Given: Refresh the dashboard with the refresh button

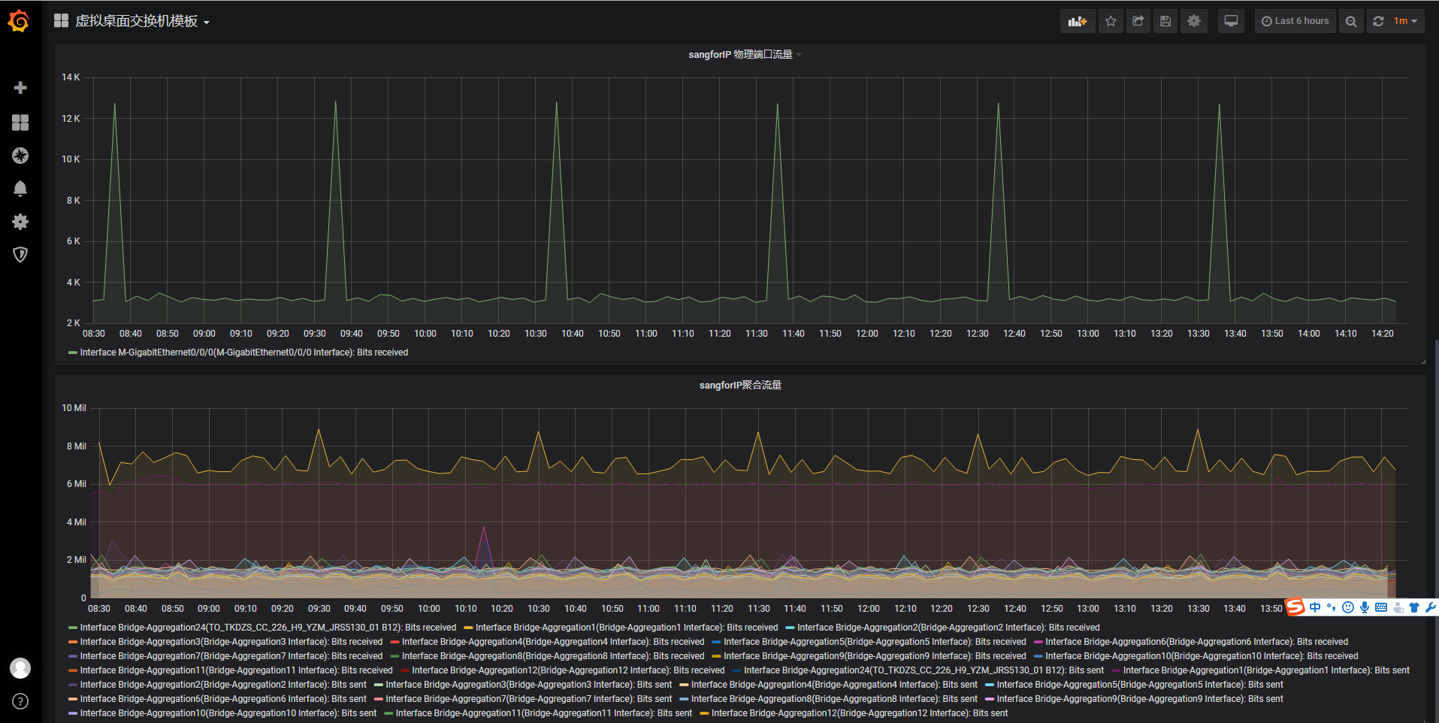Looking at the screenshot, I should (1377, 21).
